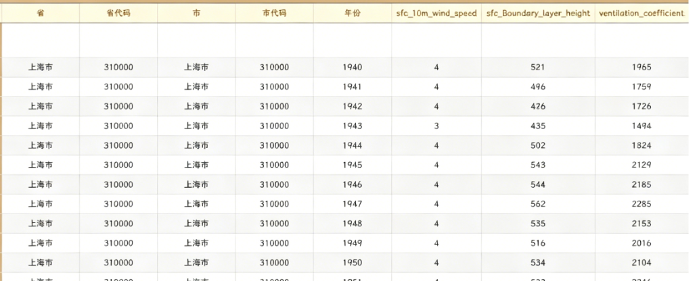Select boundary layer height cell 426

pyautogui.click(x=538, y=107)
